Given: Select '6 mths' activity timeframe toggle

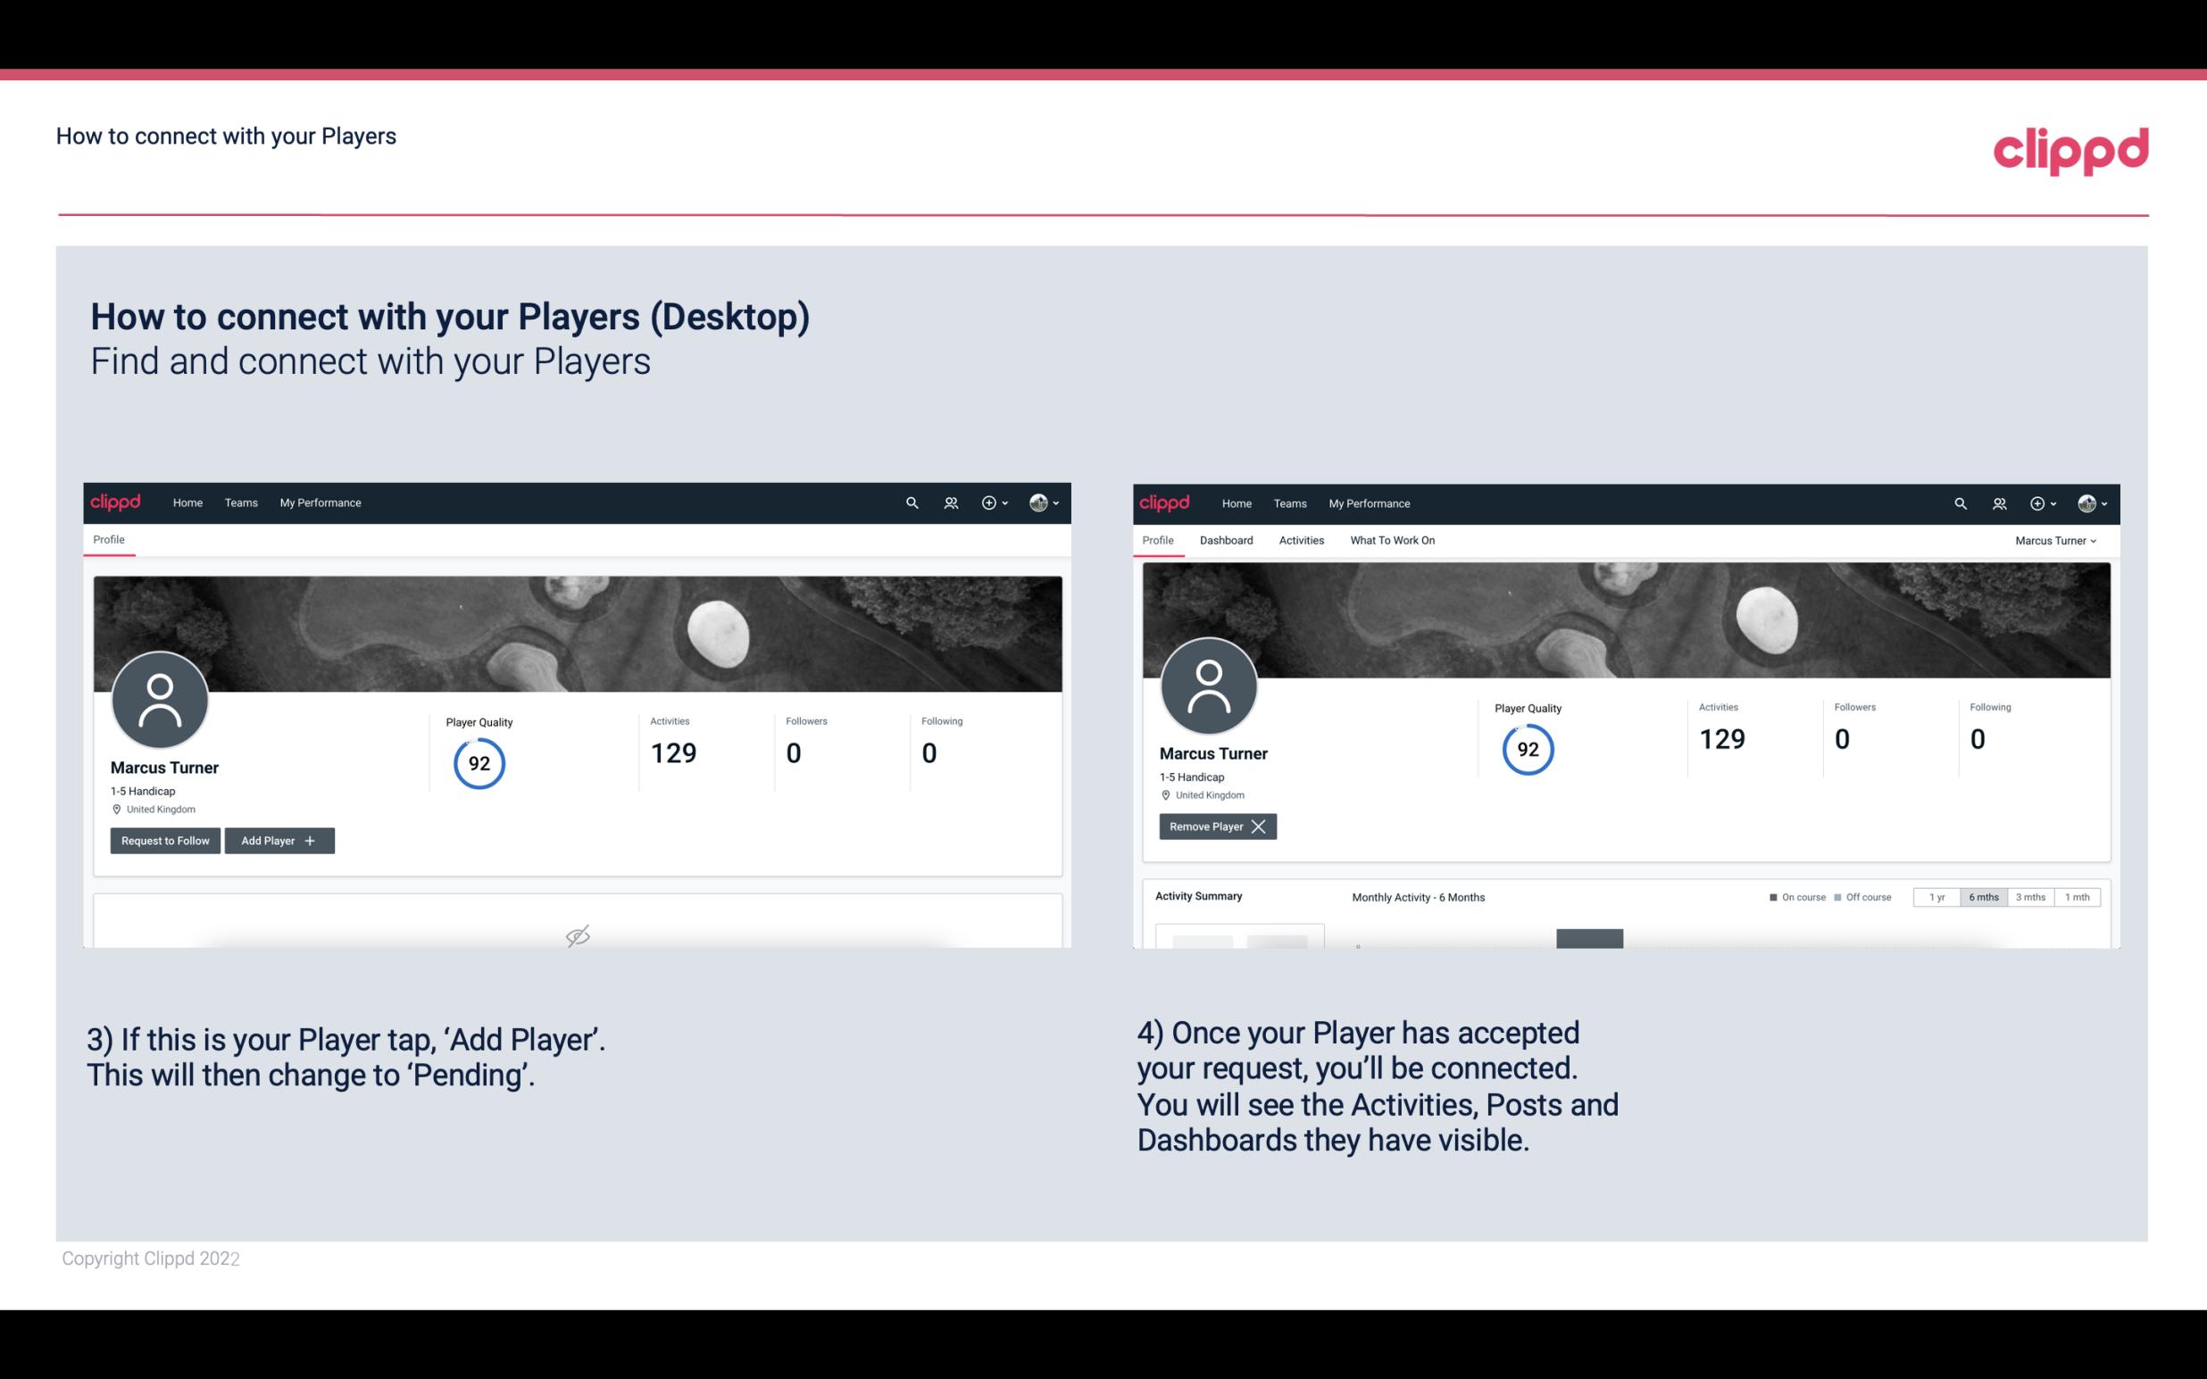Looking at the screenshot, I should (1983, 898).
